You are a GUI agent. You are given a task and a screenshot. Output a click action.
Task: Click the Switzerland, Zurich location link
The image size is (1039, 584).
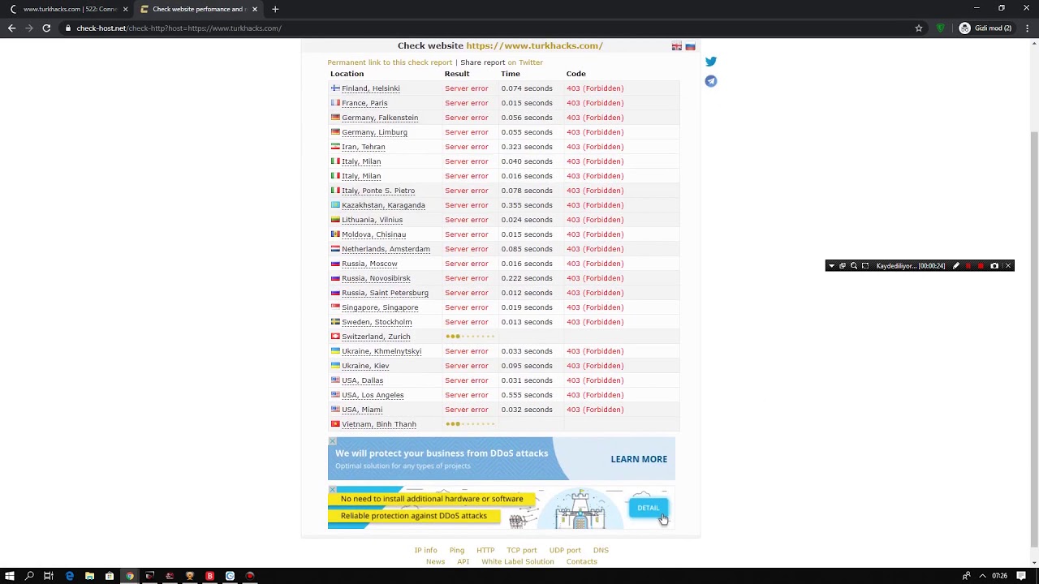click(x=376, y=337)
